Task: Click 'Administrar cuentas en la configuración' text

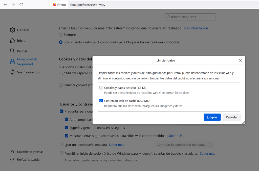Action: coord(102,160)
